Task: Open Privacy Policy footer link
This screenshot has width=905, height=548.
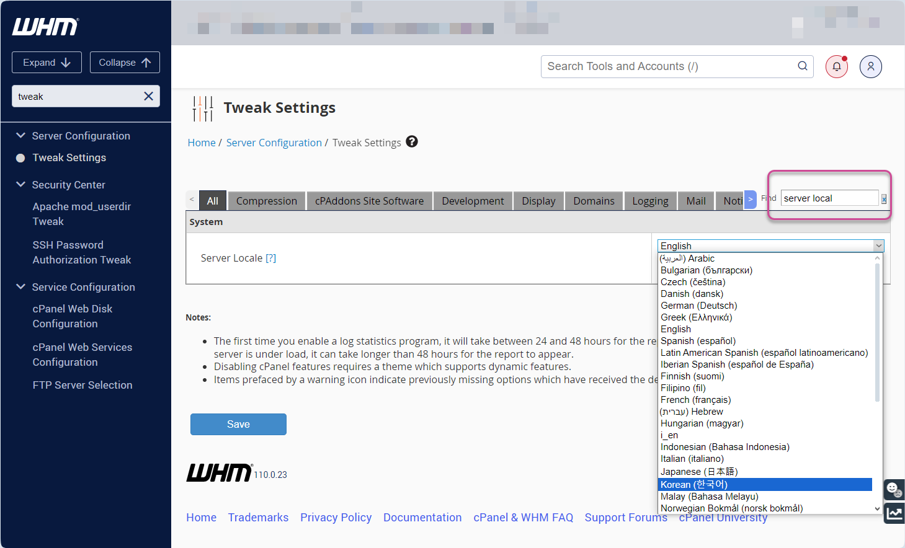Action: [336, 517]
